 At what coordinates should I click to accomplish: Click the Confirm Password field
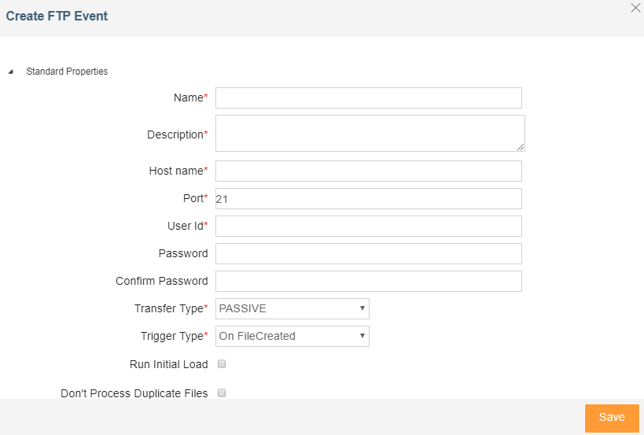368,281
